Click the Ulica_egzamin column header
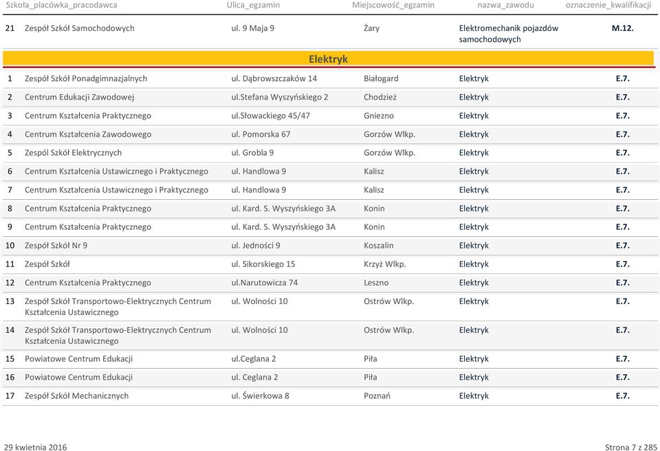 click(253, 5)
